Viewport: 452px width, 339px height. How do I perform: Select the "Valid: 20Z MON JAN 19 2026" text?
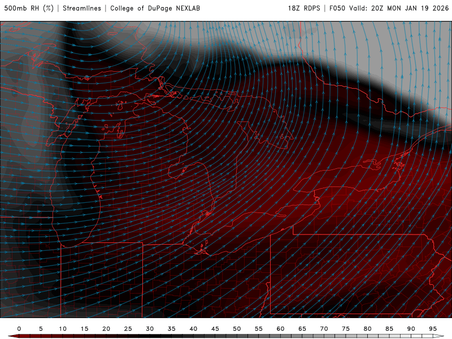[399, 8]
